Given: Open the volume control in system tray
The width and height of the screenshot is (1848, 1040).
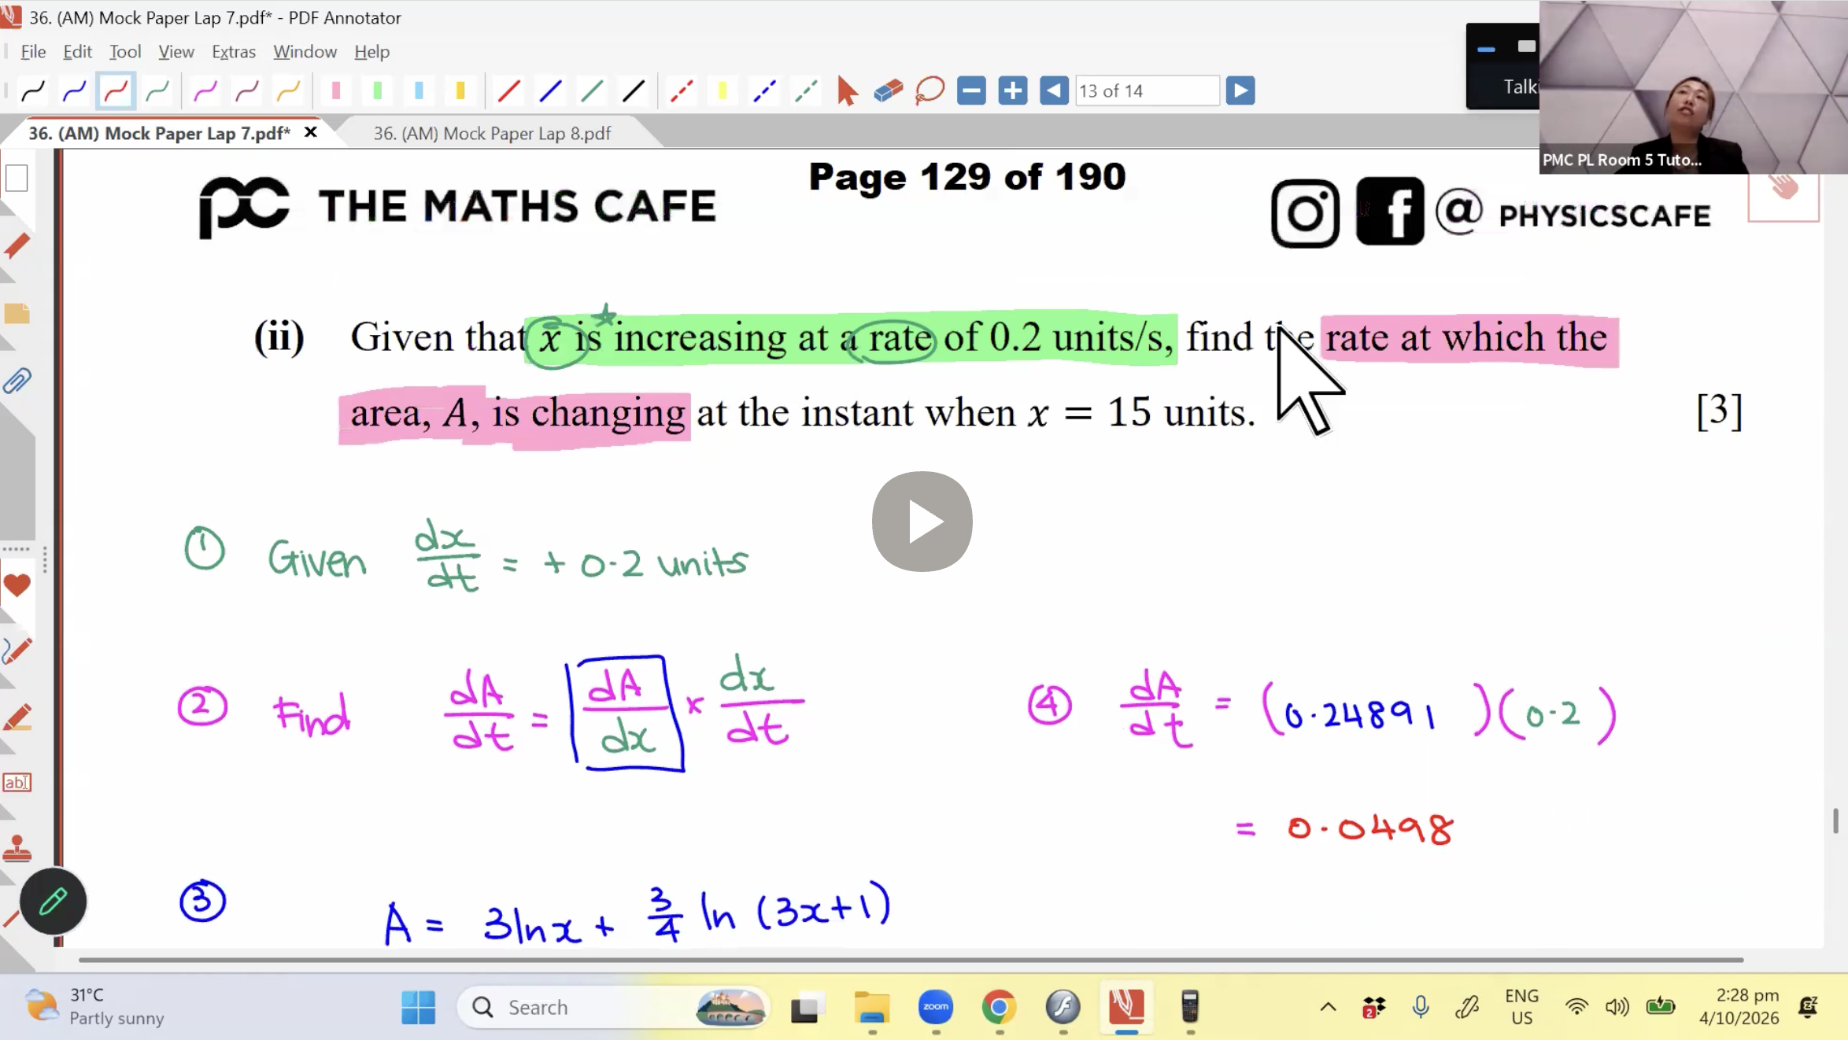Looking at the screenshot, I should click(1617, 1007).
